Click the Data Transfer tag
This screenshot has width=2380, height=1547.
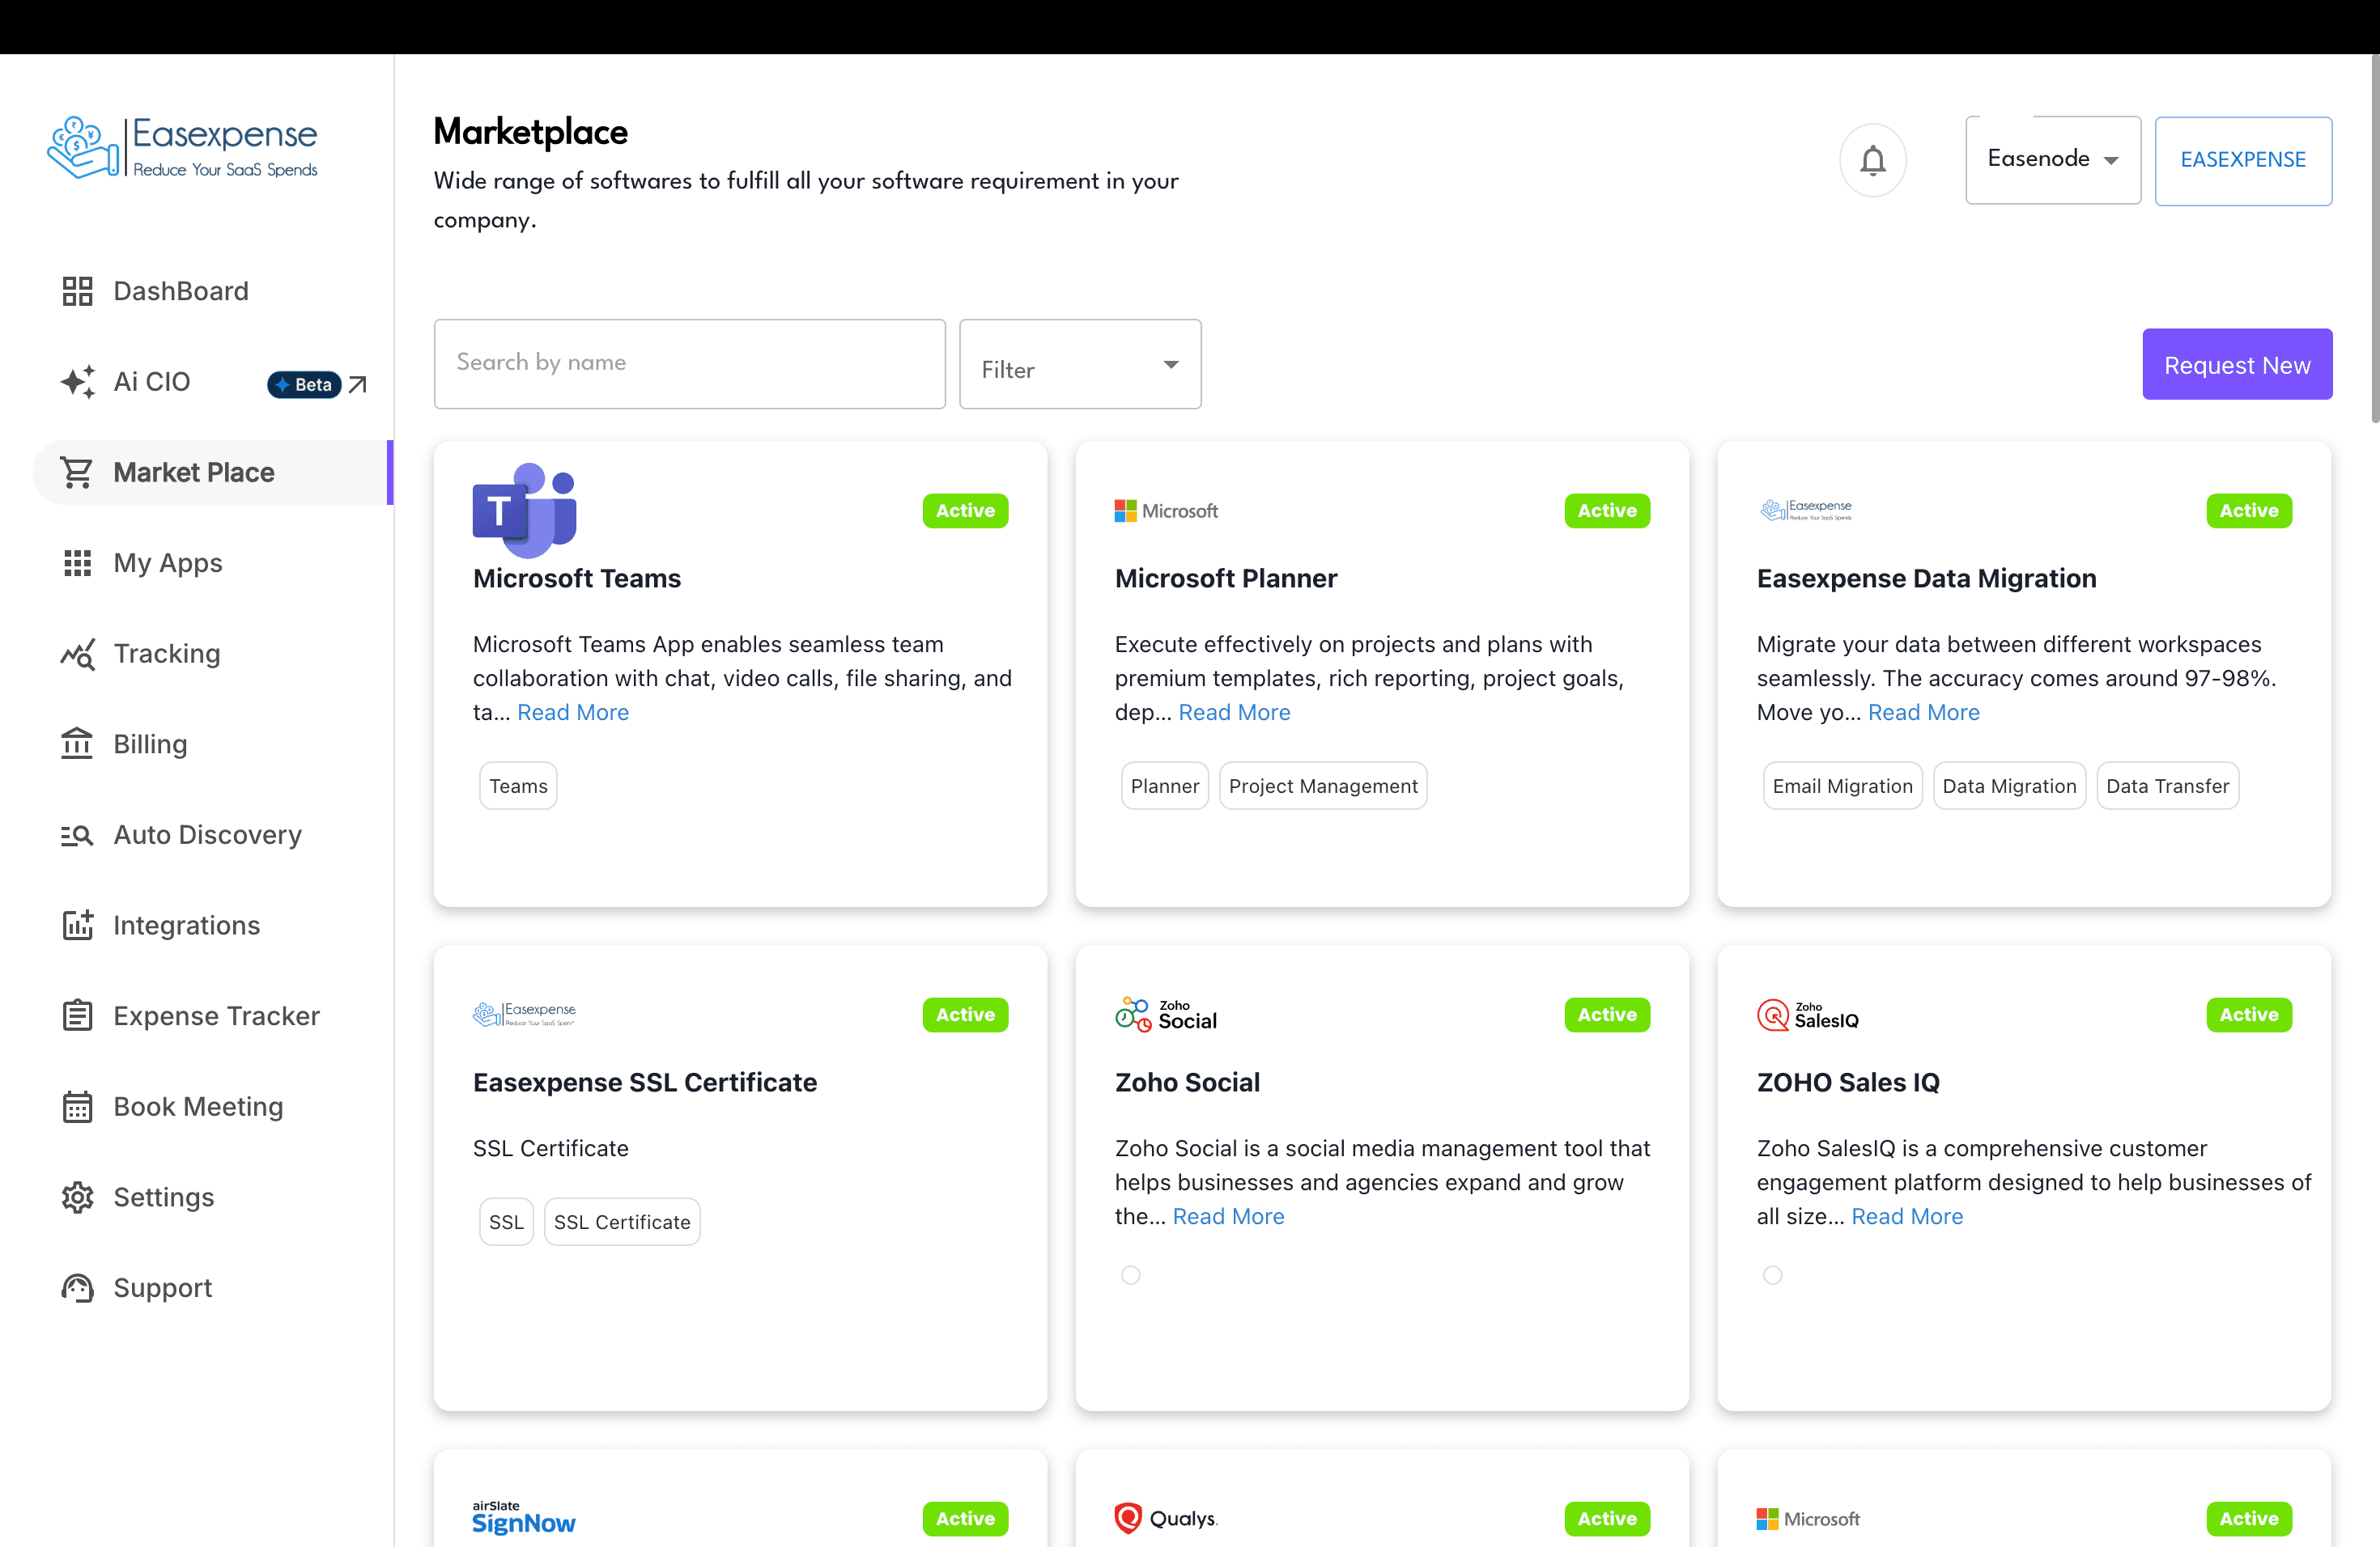(2167, 786)
